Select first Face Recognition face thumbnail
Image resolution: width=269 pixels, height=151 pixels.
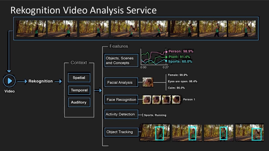click(x=147, y=100)
